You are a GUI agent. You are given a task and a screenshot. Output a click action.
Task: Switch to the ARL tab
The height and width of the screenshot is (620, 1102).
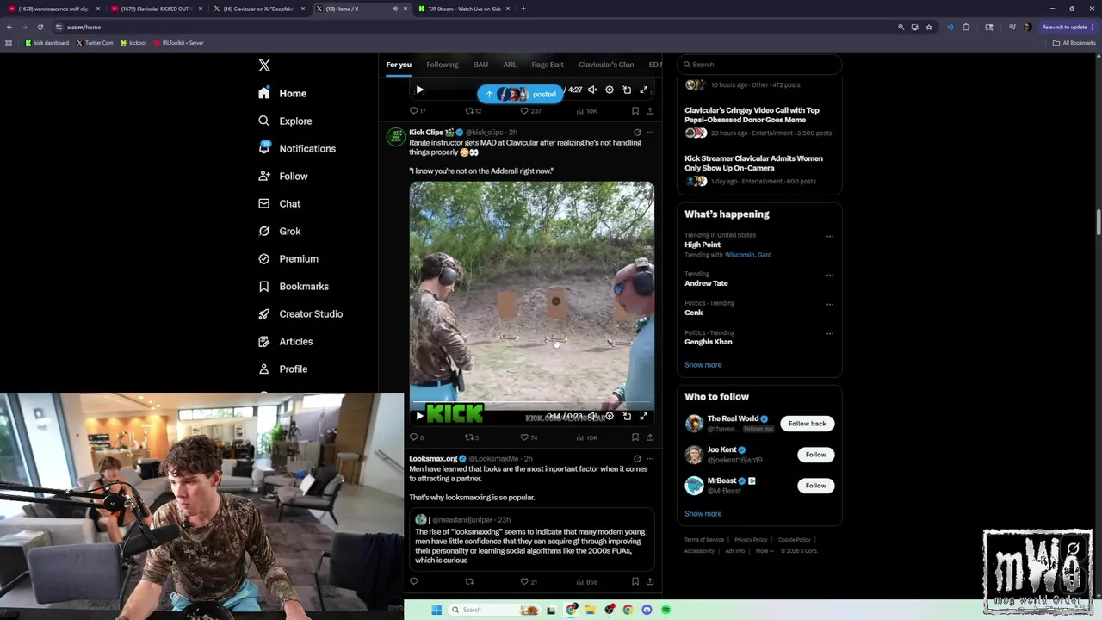click(x=510, y=65)
